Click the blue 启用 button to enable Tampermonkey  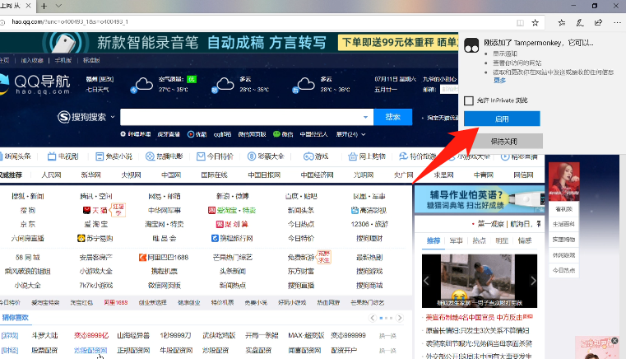click(502, 119)
